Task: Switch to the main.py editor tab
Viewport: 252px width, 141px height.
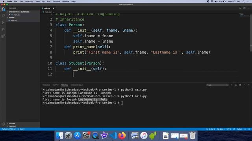Action: [x=47, y=8]
